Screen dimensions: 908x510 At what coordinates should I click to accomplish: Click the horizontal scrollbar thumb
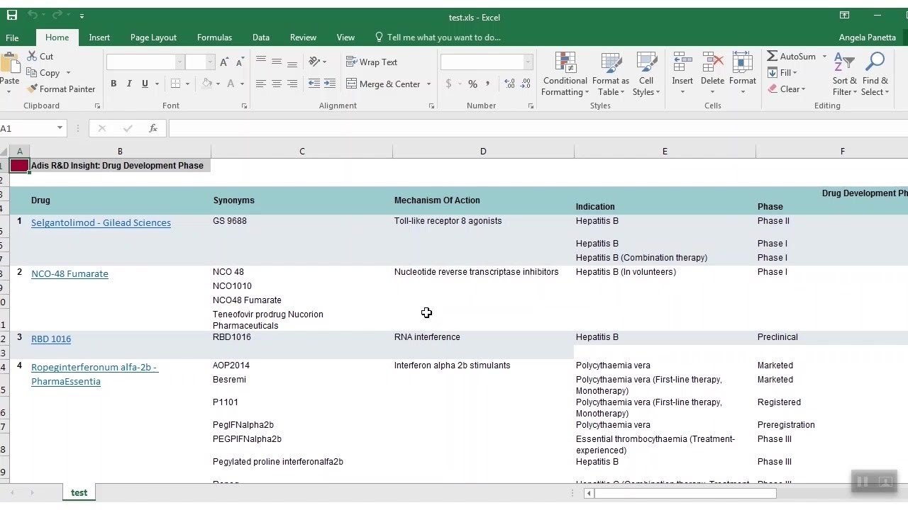click(685, 493)
